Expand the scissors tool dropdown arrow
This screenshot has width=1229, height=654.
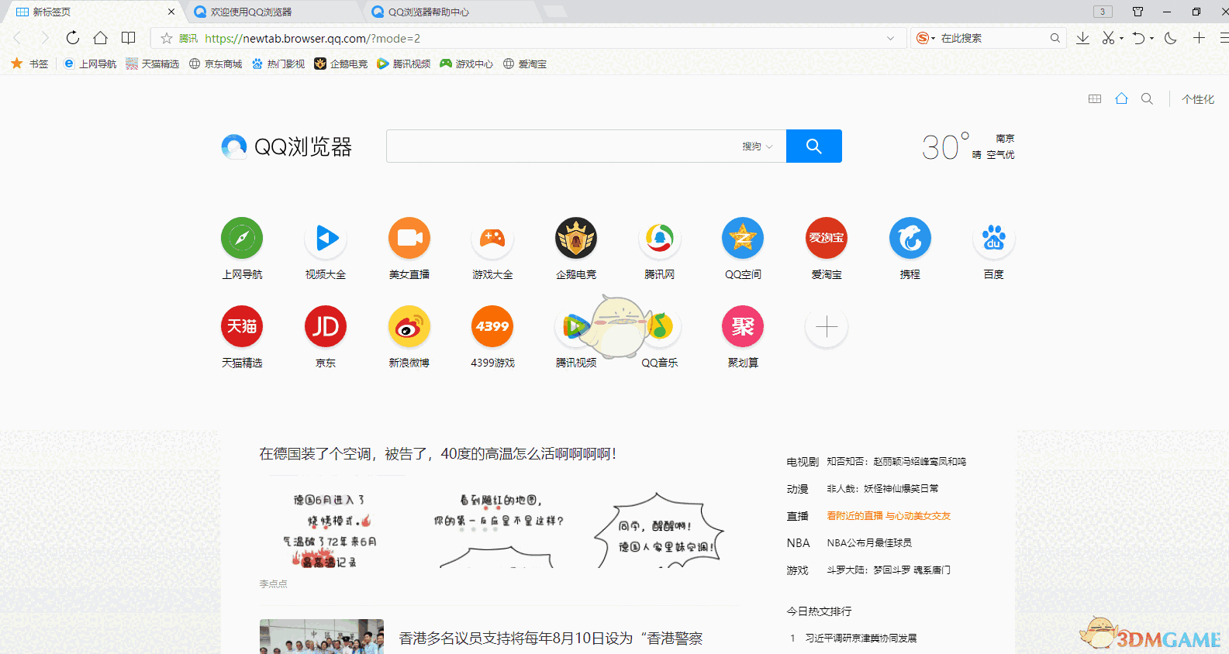[1121, 39]
